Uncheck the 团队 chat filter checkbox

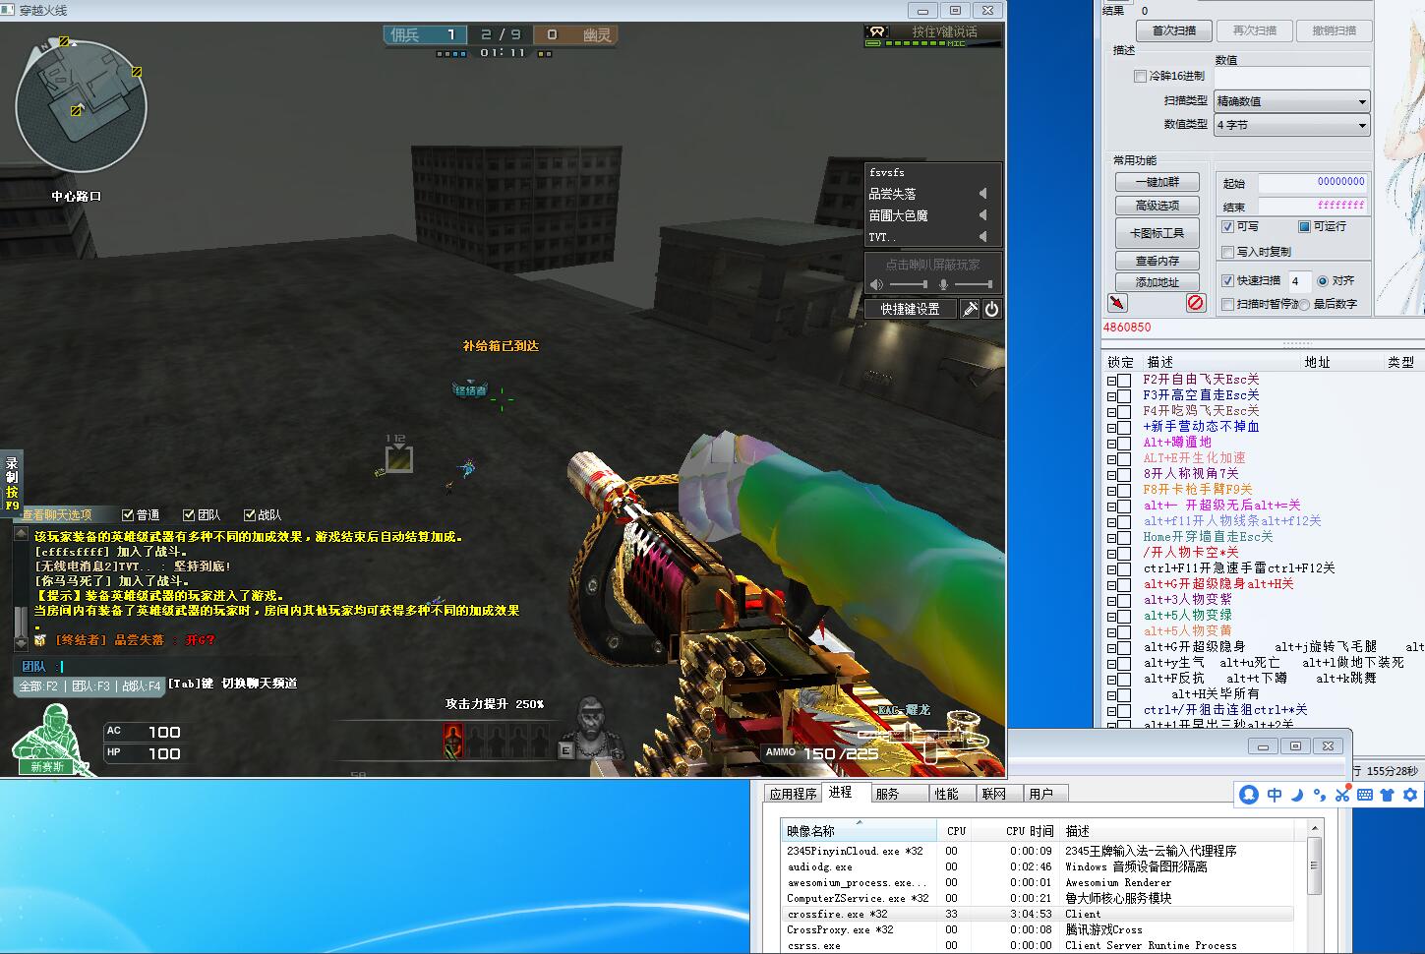coord(189,514)
